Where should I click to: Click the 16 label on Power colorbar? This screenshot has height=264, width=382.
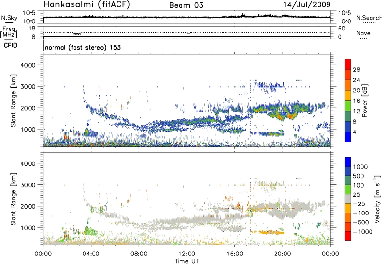pyautogui.click(x=356, y=101)
